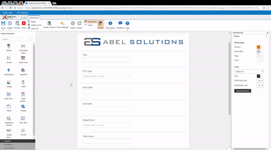Image resolution: width=271 pixels, height=150 pixels.
Task: Open the Description size dropdown
Action: point(260,86)
